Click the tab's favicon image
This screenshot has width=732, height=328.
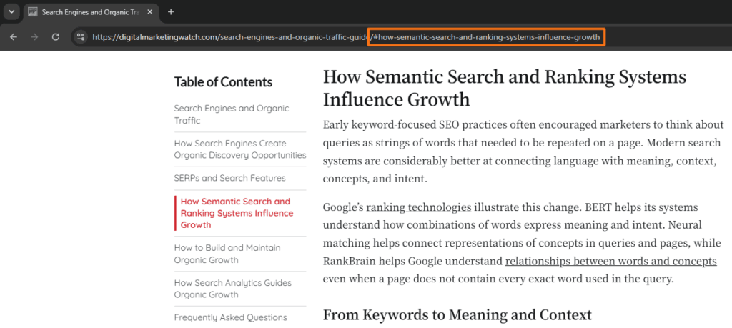click(33, 12)
